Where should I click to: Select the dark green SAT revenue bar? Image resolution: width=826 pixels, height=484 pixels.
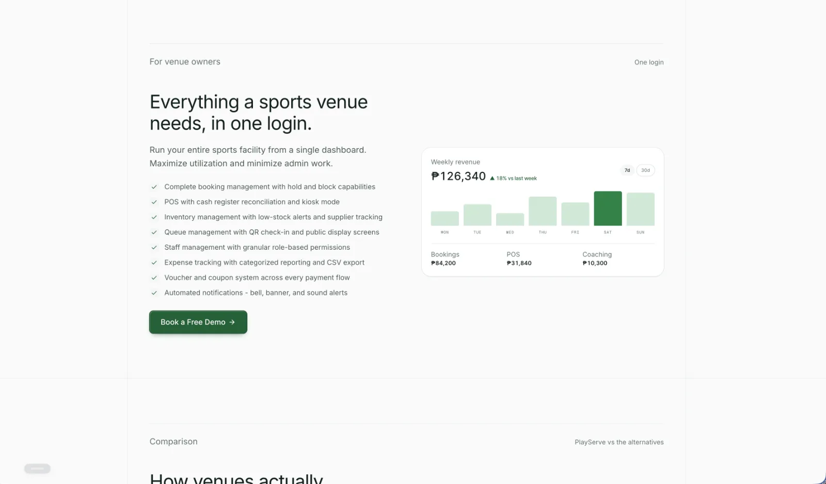point(608,208)
